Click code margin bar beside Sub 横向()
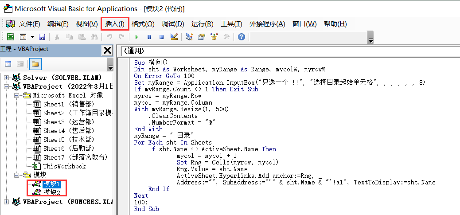This screenshot has height=215, width=460. [x=123, y=63]
